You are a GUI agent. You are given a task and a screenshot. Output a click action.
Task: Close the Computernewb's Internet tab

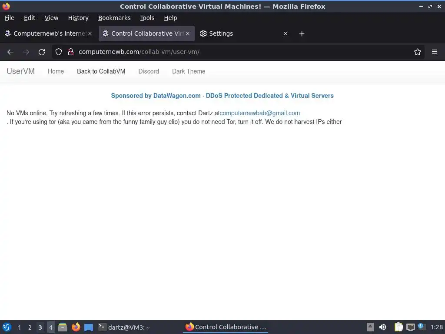(x=90, y=33)
